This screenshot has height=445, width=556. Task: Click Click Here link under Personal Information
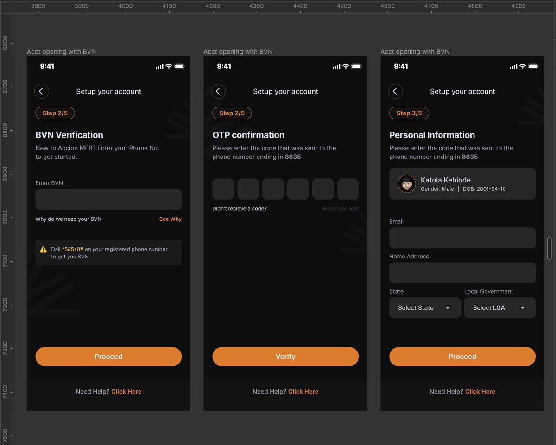coord(480,392)
